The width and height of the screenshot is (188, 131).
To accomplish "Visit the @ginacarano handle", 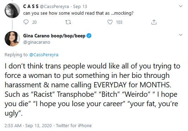I will pyautogui.click(x=37, y=42).
